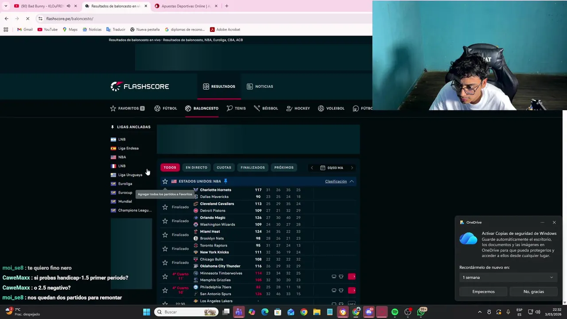The image size is (567, 319).
Task: Favorite the Raptors vs Knicks match star
Action: tap(165, 249)
